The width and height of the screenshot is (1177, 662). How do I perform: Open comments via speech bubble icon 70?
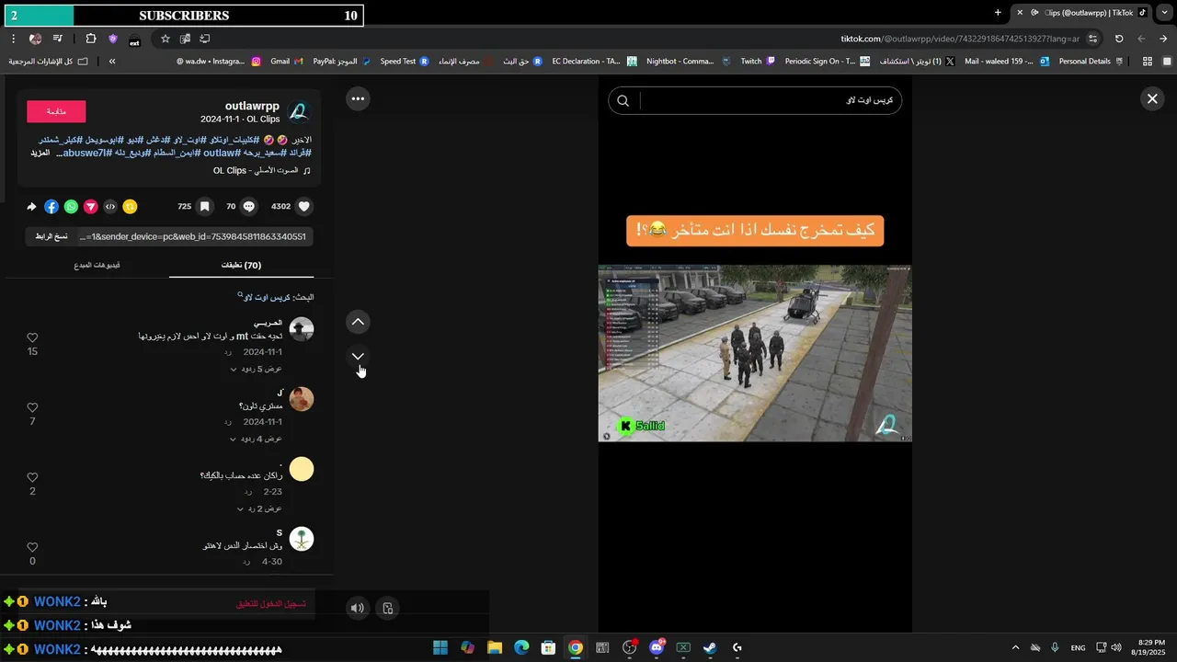tap(248, 207)
